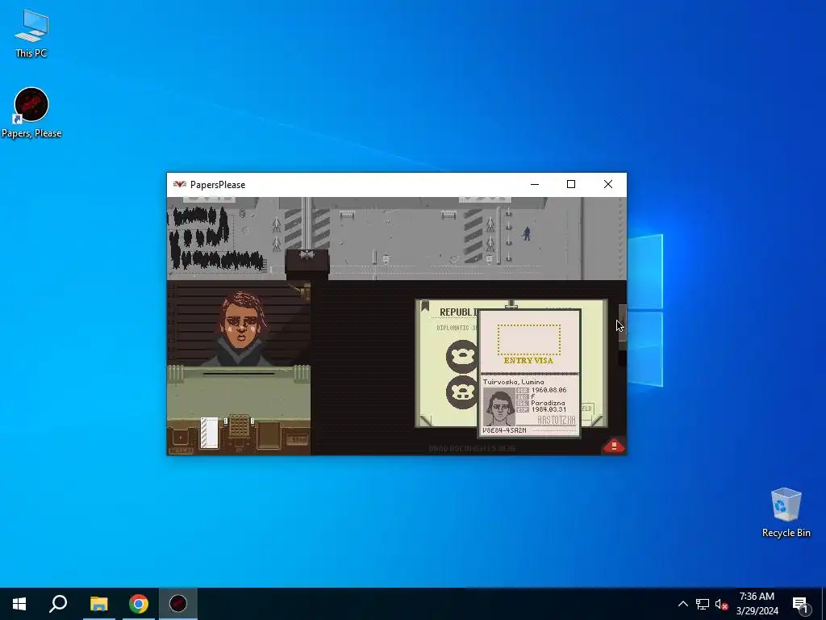The width and height of the screenshot is (826, 620).
Task: Select the name "Tuirvoska, Lumina" on the passport
Action: [514, 382]
